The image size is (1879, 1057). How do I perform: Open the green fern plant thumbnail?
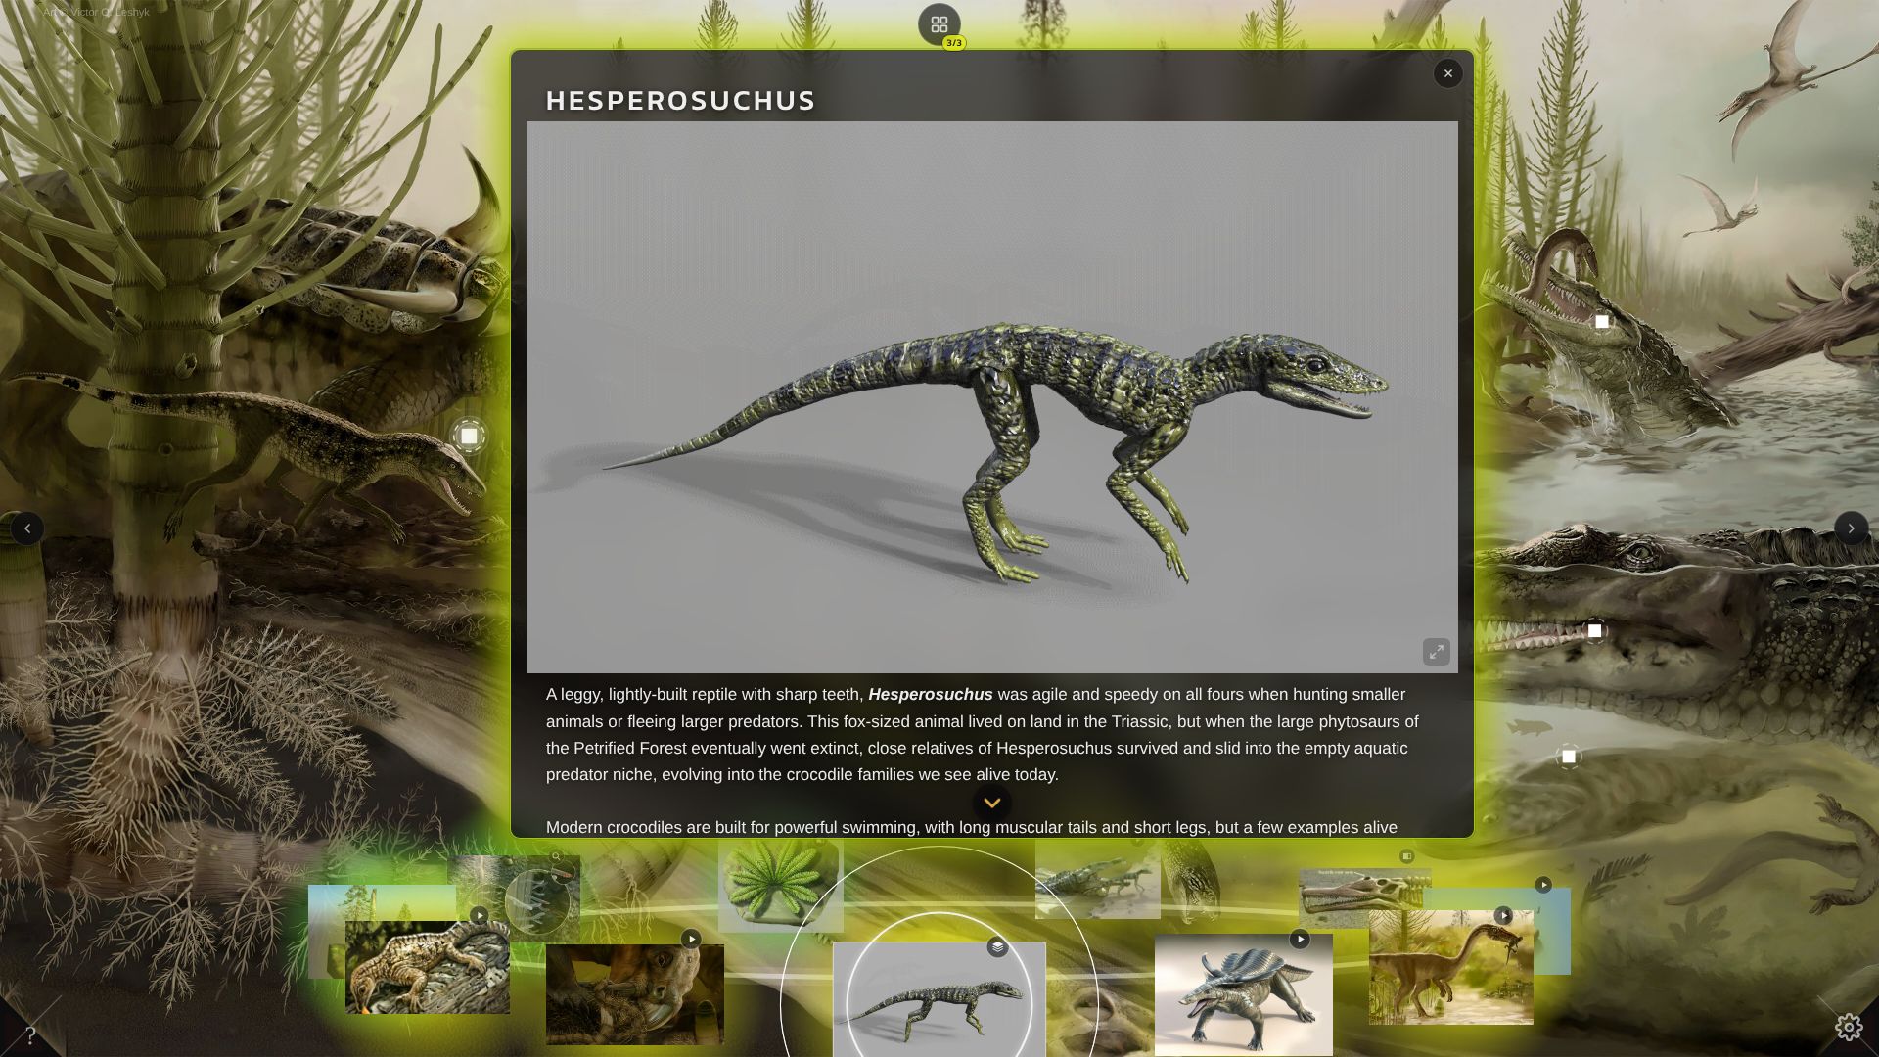click(780, 885)
